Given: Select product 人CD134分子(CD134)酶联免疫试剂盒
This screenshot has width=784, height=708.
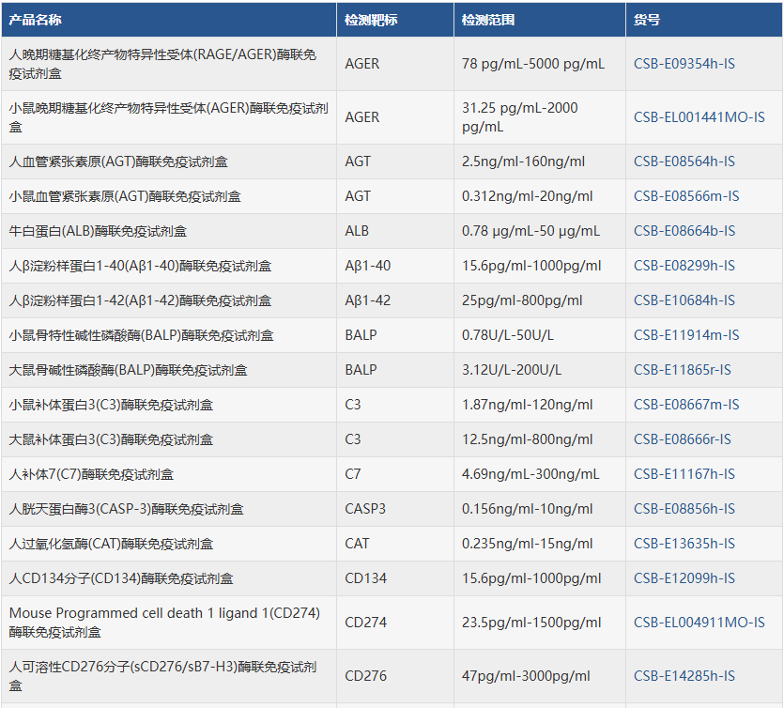Looking at the screenshot, I should click(x=121, y=579).
